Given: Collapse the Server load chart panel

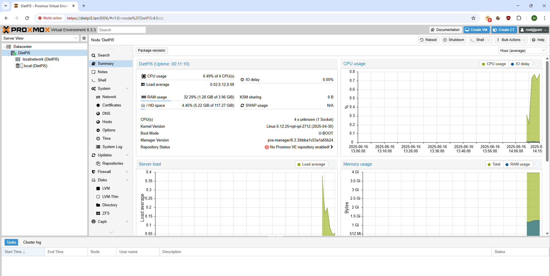Looking at the screenshot, I should [x=333, y=164].
